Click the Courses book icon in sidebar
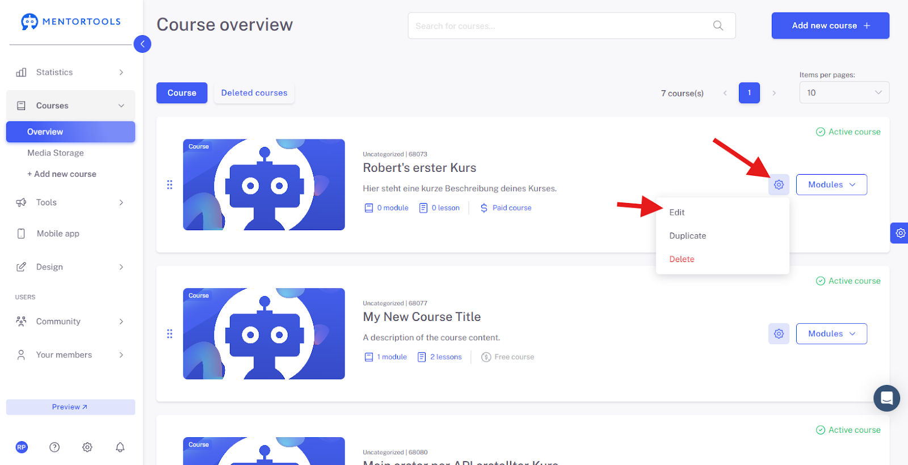 click(22, 105)
